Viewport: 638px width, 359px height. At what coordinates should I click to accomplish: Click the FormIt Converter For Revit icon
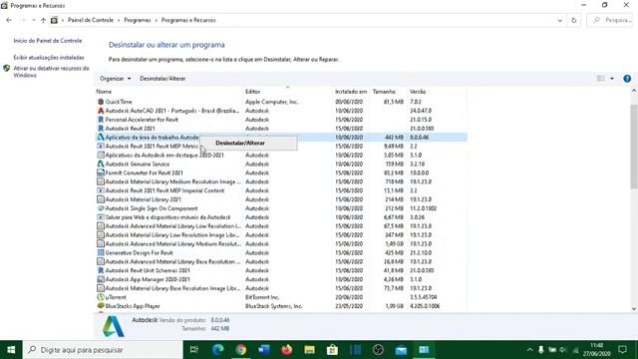click(101, 173)
